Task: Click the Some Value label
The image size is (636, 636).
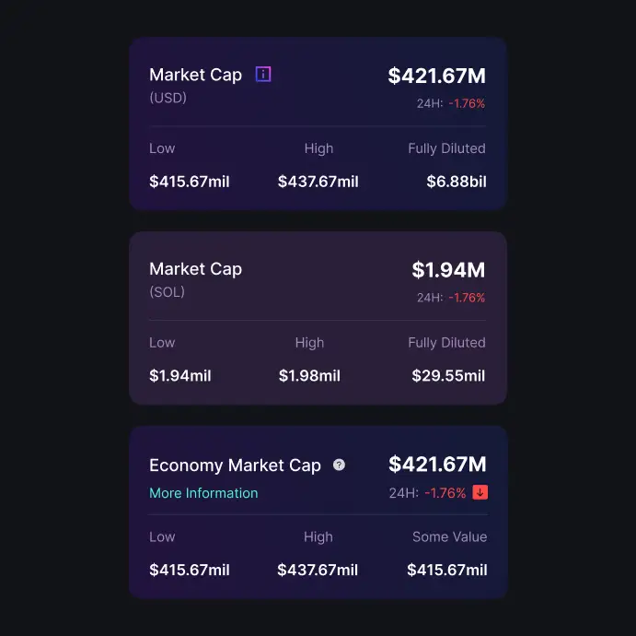Action: click(x=449, y=536)
